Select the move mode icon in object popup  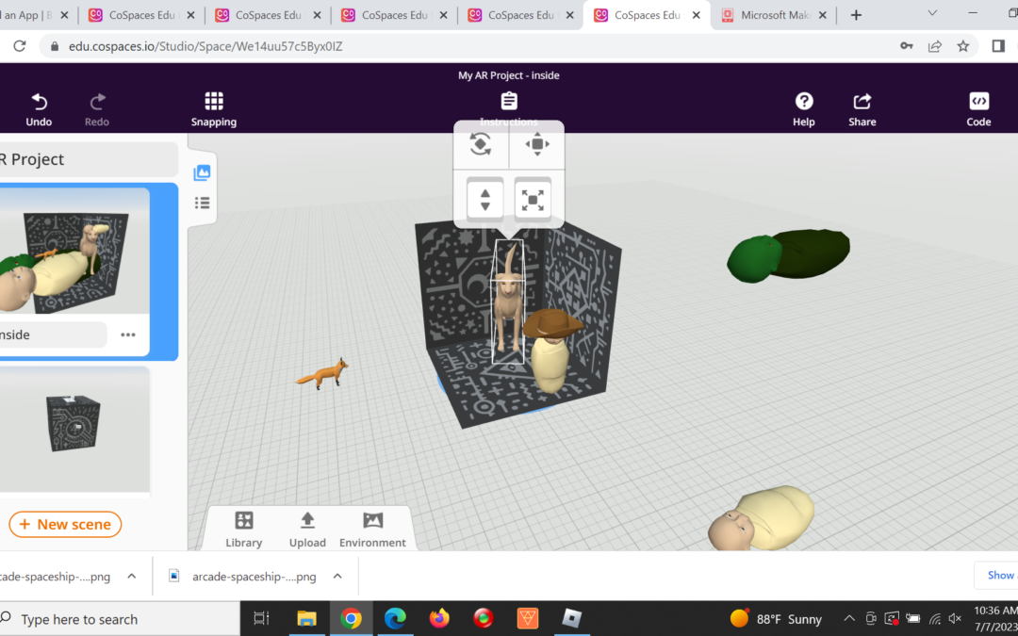(x=537, y=144)
